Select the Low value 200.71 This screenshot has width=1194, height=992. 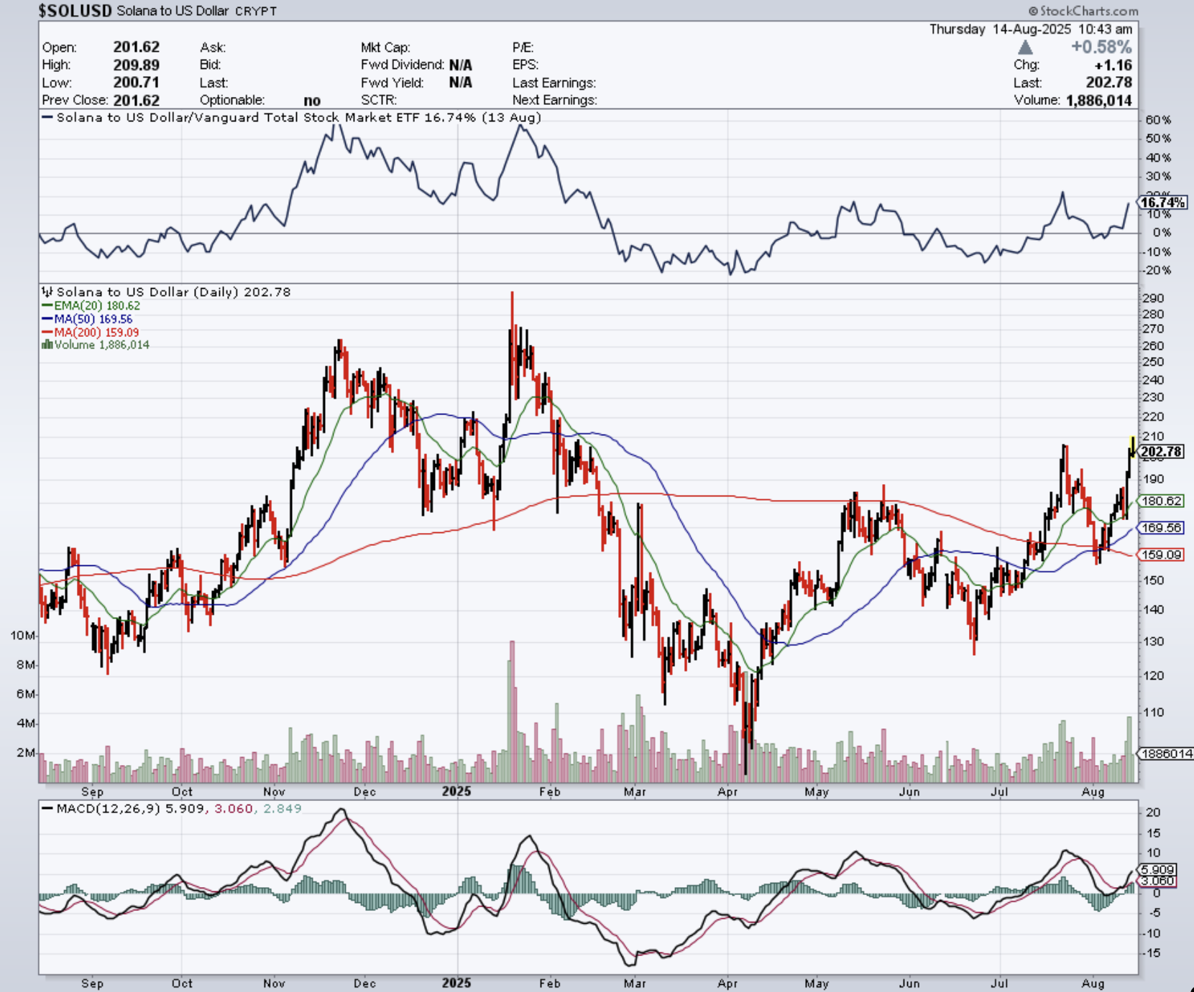[x=136, y=83]
